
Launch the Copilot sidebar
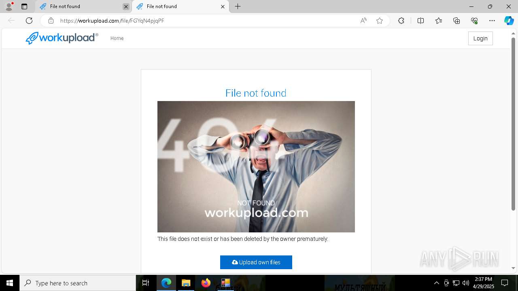pos(509,21)
